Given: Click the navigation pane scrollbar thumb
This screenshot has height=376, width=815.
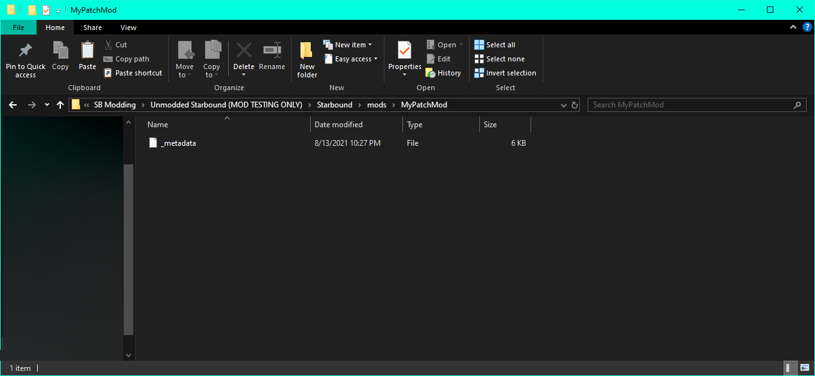Looking at the screenshot, I should point(128,249).
